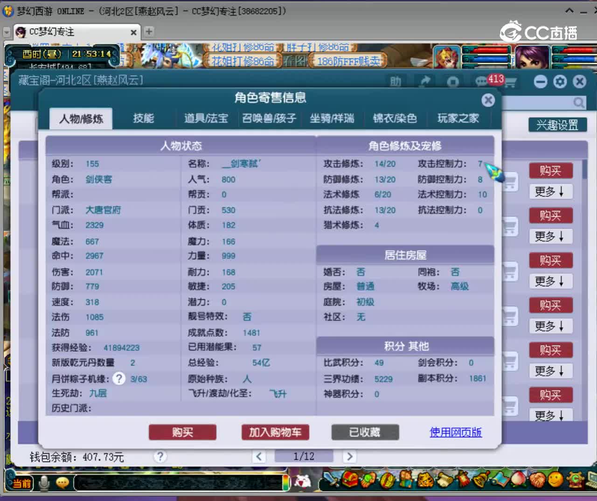This screenshot has width=597, height=501.
Task: Click the microphone icon in chat bar
Action: click(x=44, y=482)
